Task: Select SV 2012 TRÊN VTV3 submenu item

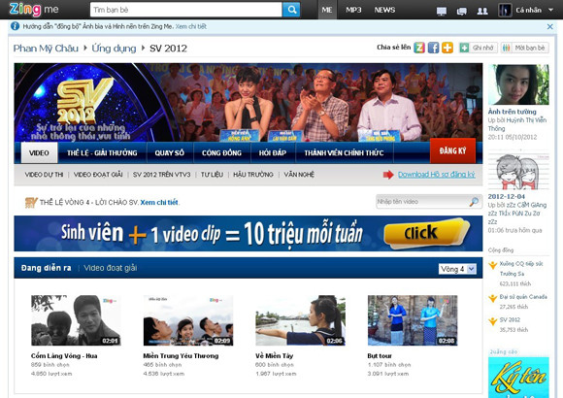Action: tap(161, 175)
